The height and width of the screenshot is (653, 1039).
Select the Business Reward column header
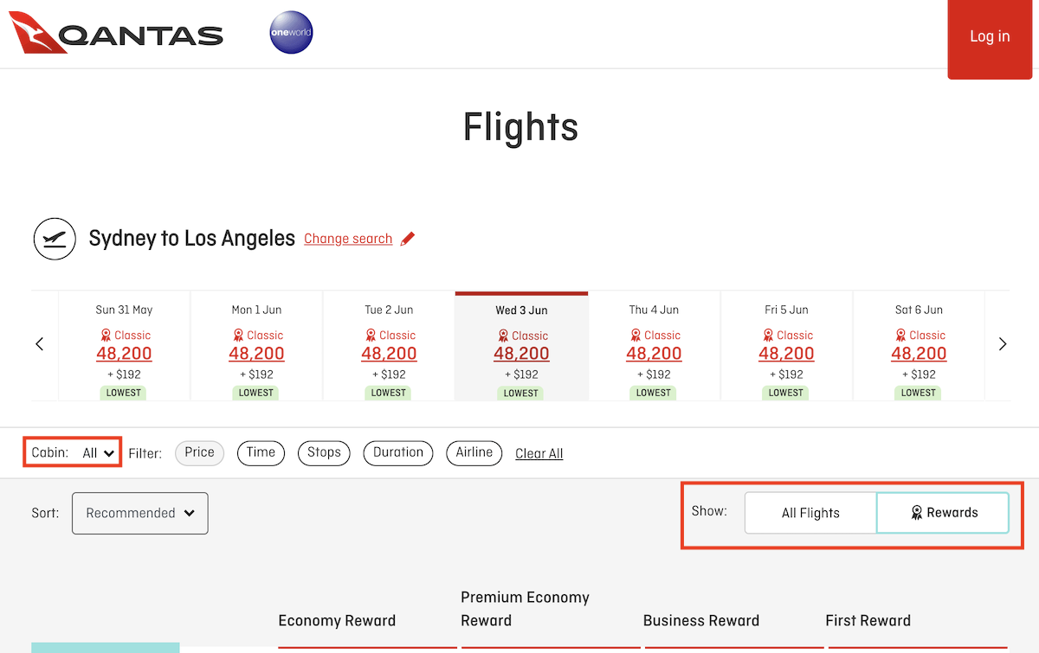click(700, 620)
